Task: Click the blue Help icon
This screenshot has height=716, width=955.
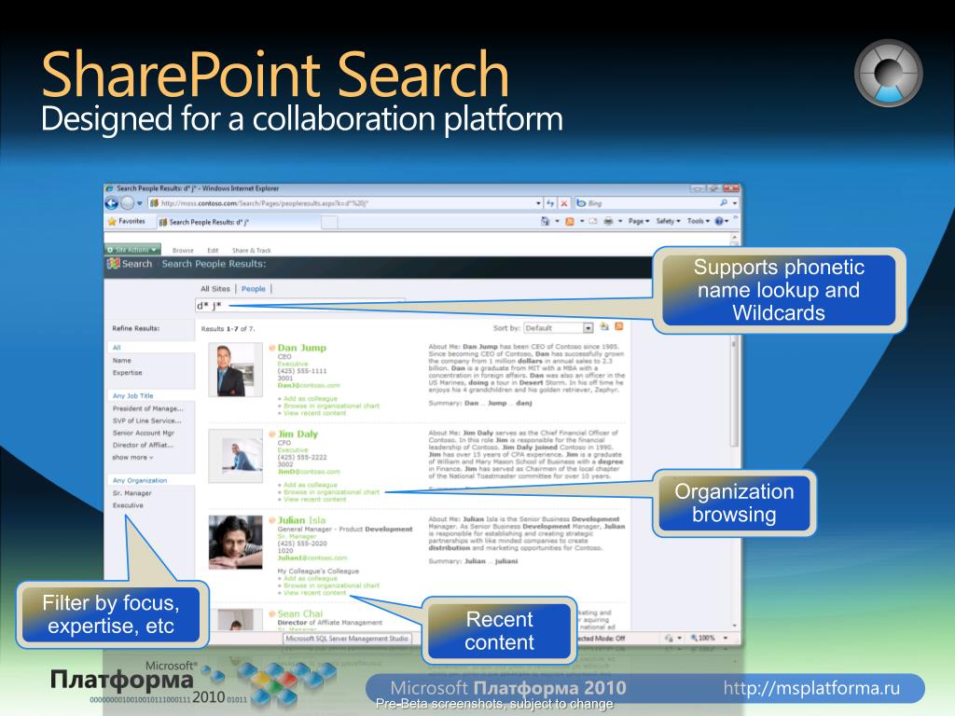Action: (719, 222)
